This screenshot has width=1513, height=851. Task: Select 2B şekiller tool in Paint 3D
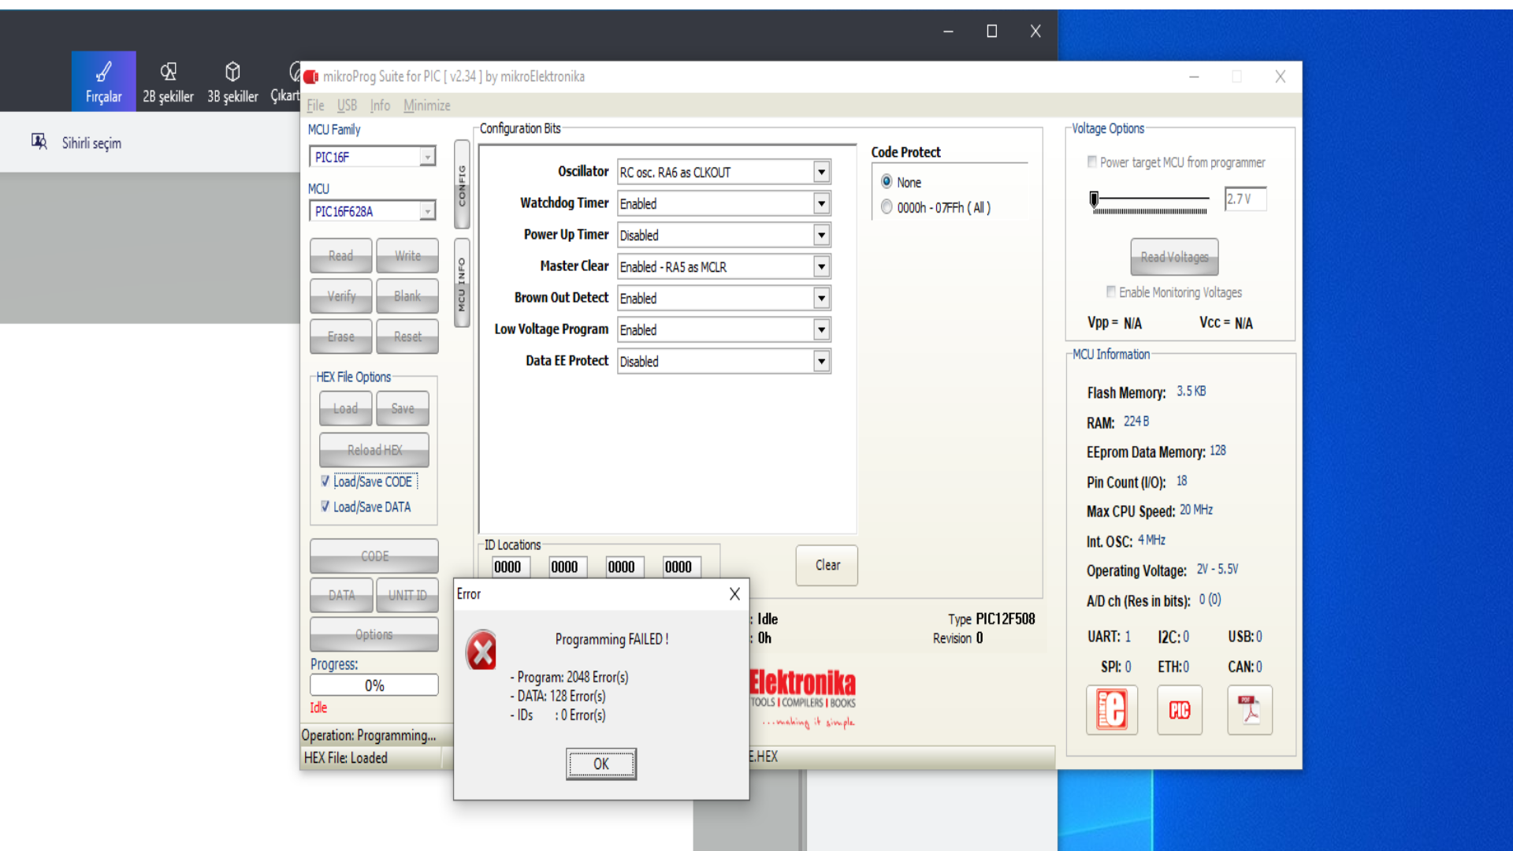point(168,82)
